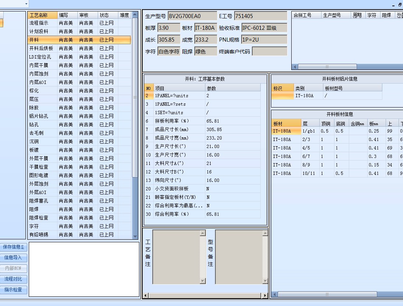
Task: Click the 成宽 input field
Action: [x=206, y=40]
